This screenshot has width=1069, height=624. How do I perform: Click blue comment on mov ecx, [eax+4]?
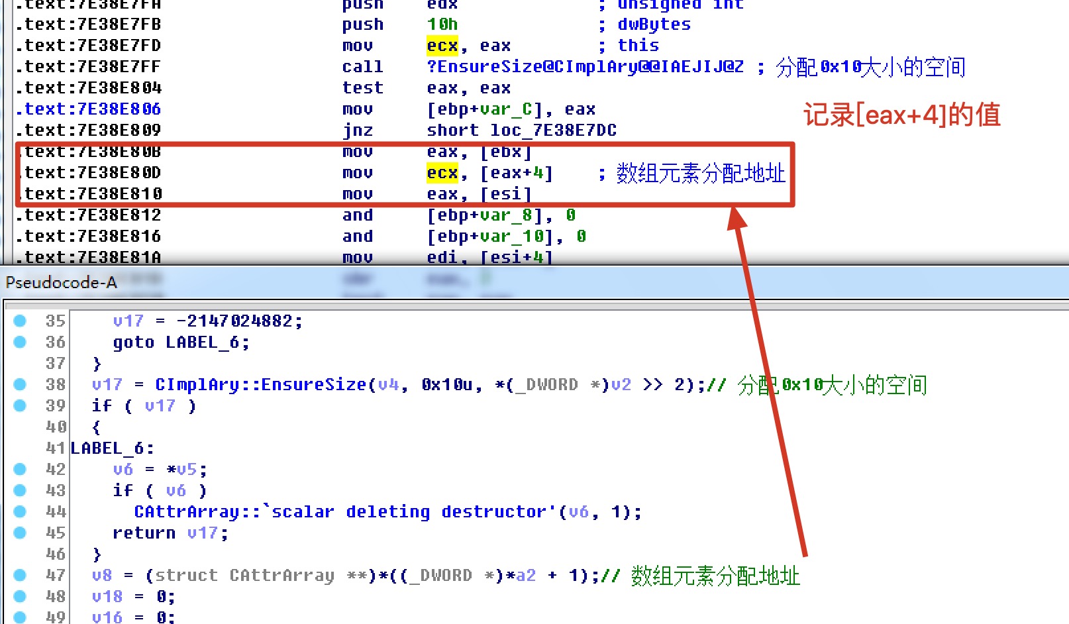pyautogui.click(x=691, y=173)
